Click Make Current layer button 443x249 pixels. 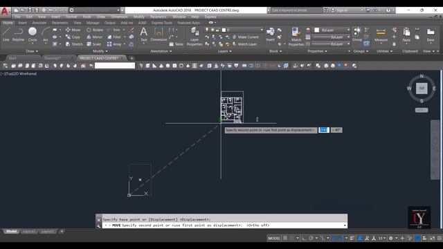pyautogui.click(x=246, y=37)
